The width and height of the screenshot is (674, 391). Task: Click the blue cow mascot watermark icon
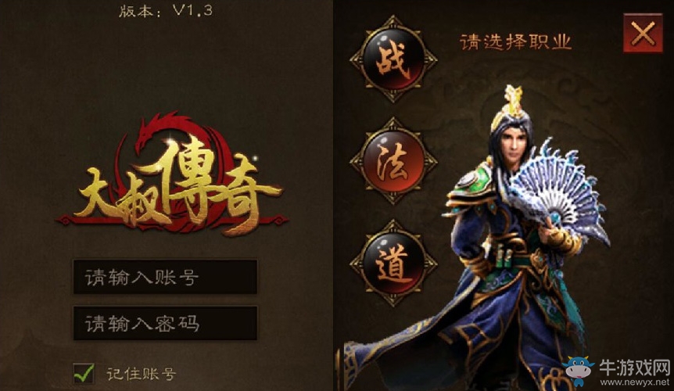(578, 371)
